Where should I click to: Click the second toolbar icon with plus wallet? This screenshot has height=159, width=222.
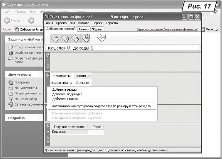65,38
